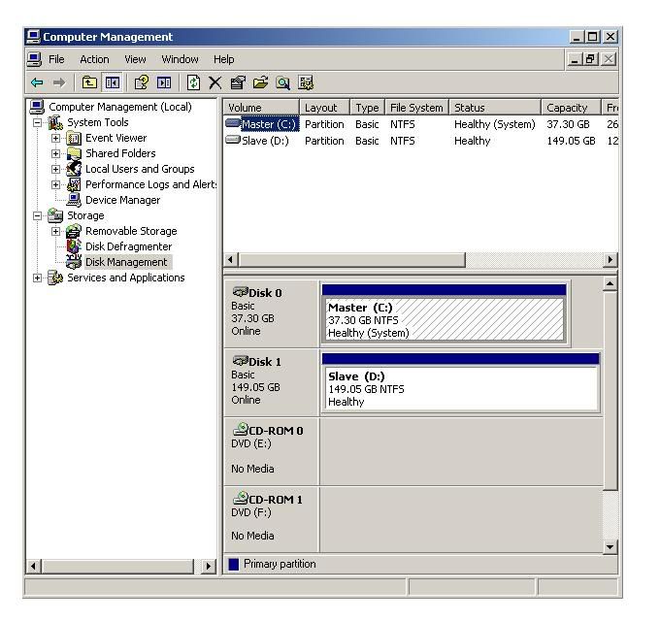
Task: Open the View menu
Action: pyautogui.click(x=136, y=59)
